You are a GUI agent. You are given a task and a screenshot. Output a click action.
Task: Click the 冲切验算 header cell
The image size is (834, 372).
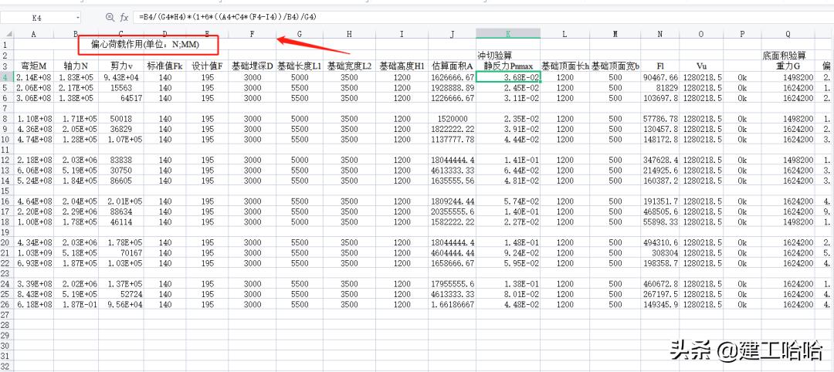click(495, 56)
